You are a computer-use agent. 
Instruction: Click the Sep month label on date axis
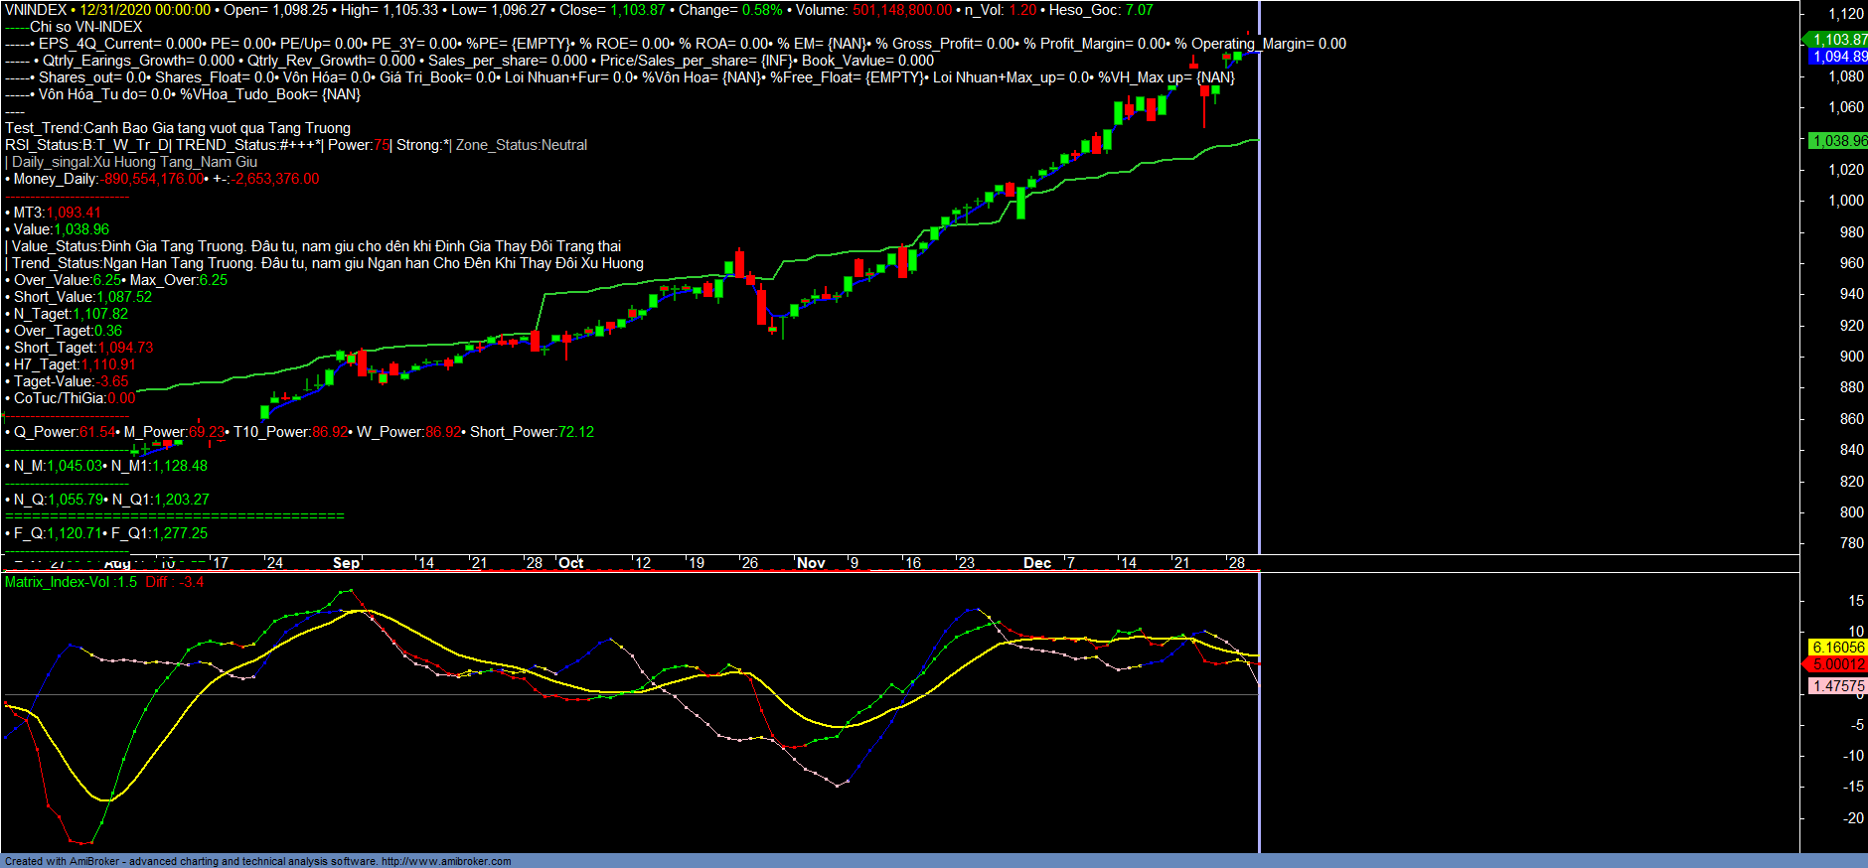click(346, 563)
